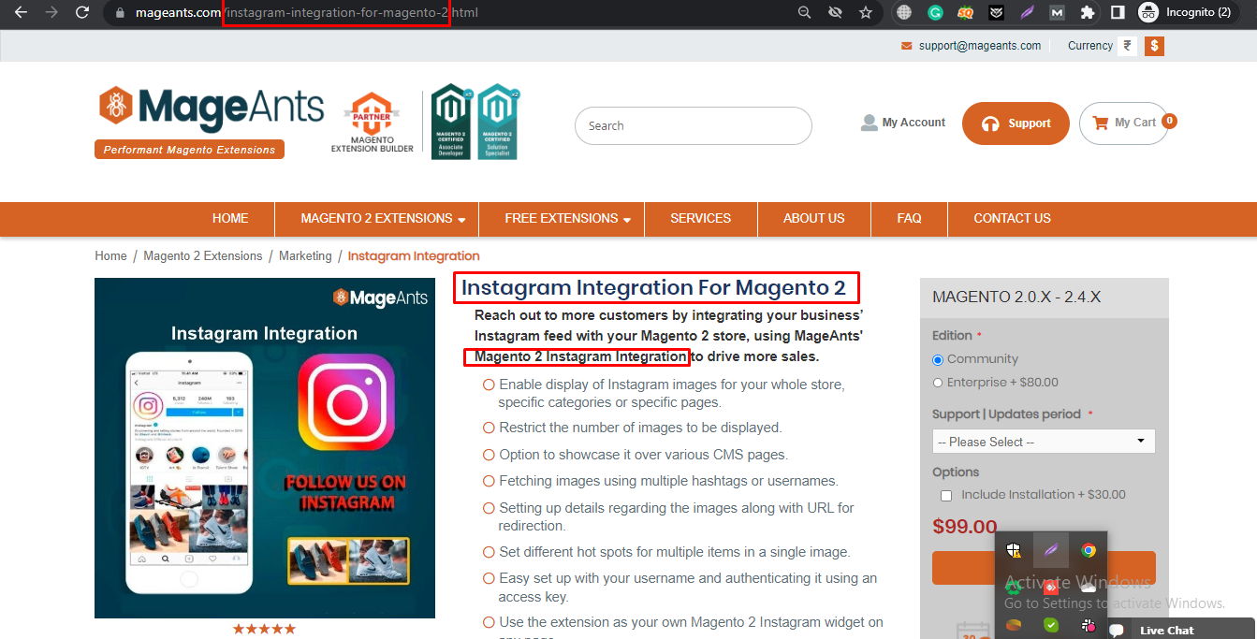Click the purple feather system tray icon
Viewport: 1257px width, 639px height.
tap(1051, 550)
